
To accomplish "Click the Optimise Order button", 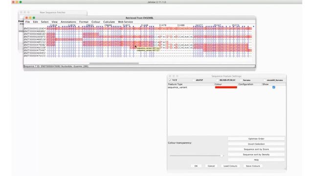I will [256, 139].
